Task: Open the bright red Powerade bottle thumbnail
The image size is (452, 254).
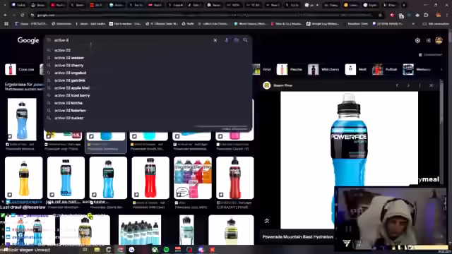Action: pos(150,178)
